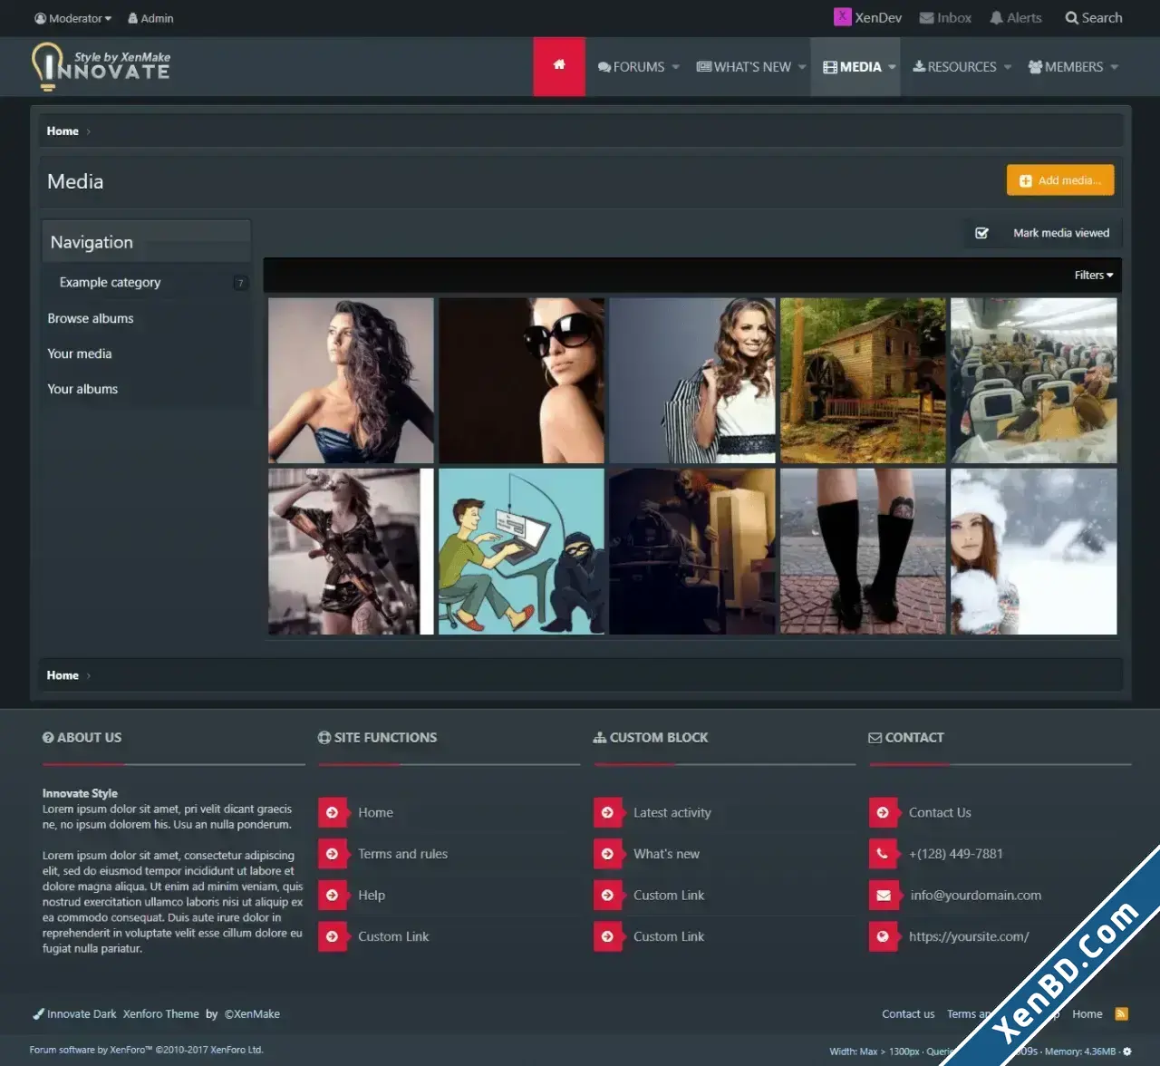The height and width of the screenshot is (1066, 1160).
Task: Open the cartoon hacker thumbnail
Action: [x=521, y=551]
